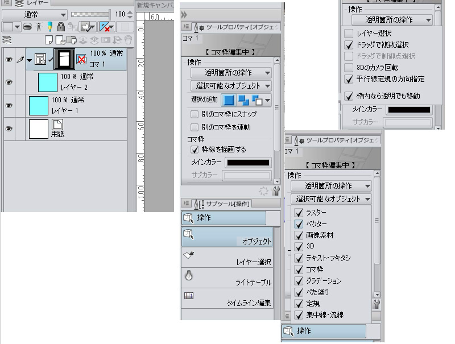The image size is (455, 344).
Task: Click transfer to lower layer icon
Action: click(83, 40)
